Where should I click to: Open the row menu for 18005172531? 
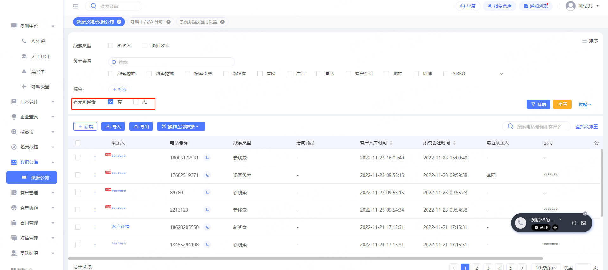95,158
